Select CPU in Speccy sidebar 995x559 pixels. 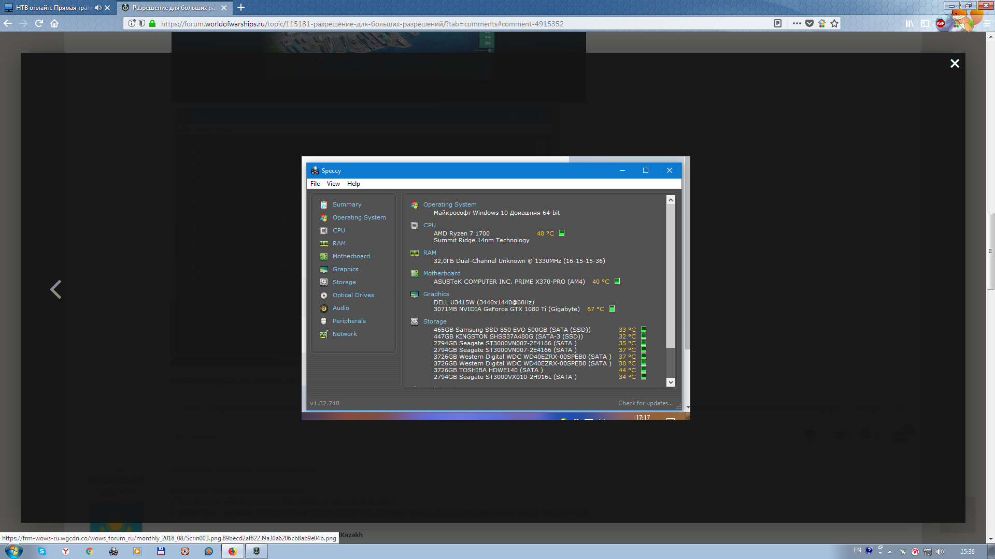338,230
